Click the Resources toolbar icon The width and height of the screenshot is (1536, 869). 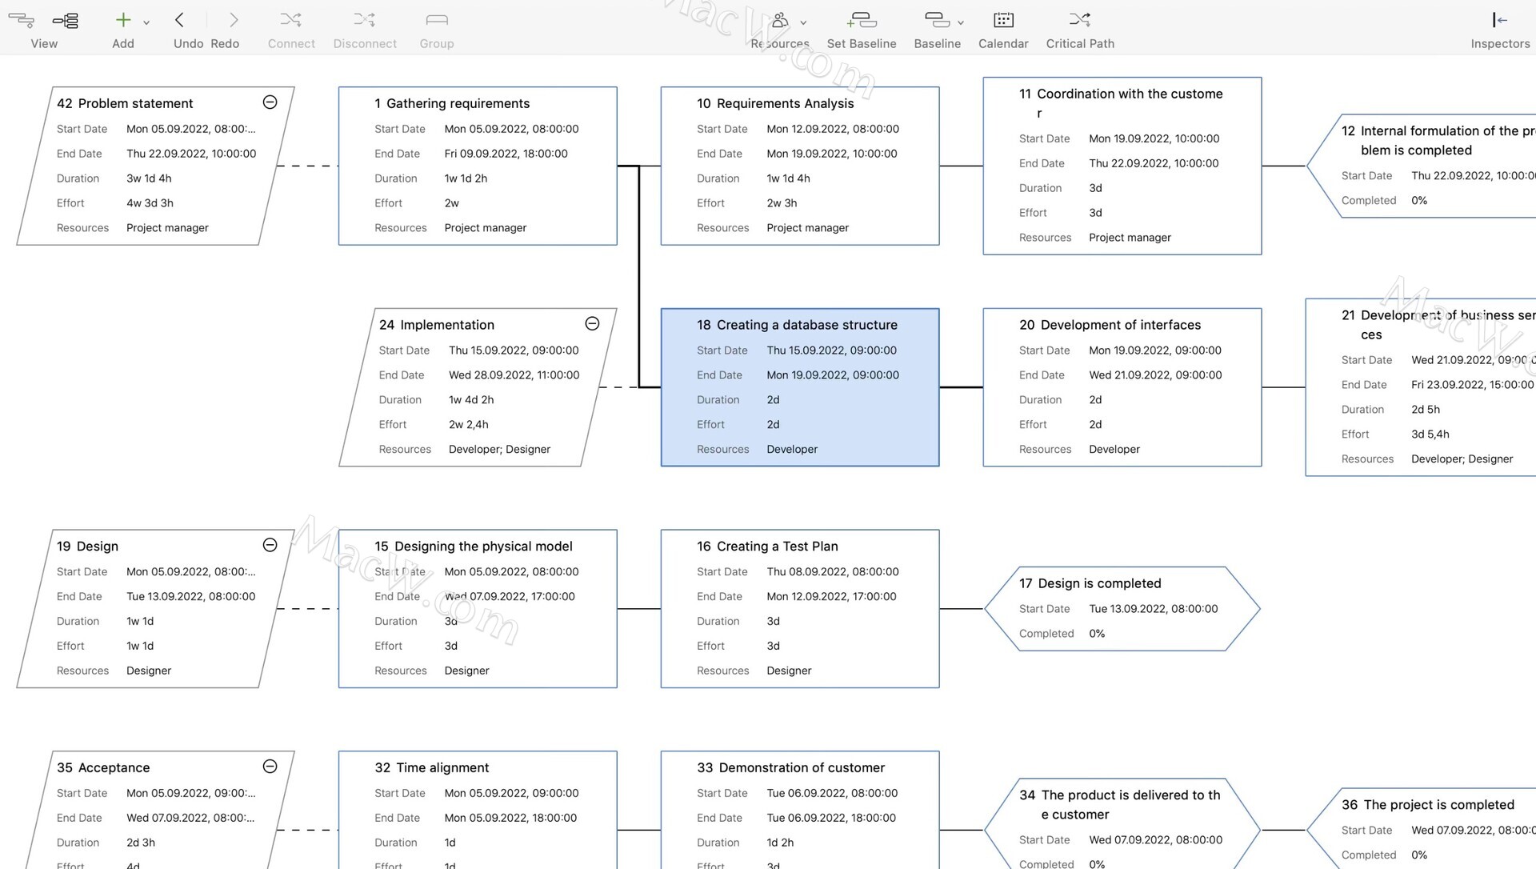click(780, 20)
